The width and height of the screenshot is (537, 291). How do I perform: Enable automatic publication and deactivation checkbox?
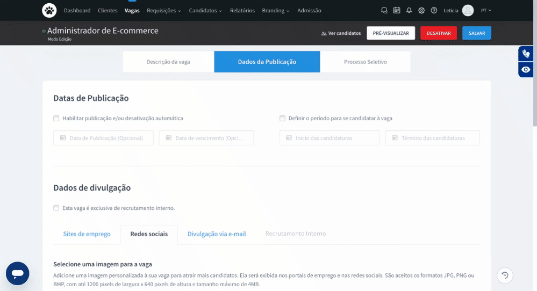[56, 118]
